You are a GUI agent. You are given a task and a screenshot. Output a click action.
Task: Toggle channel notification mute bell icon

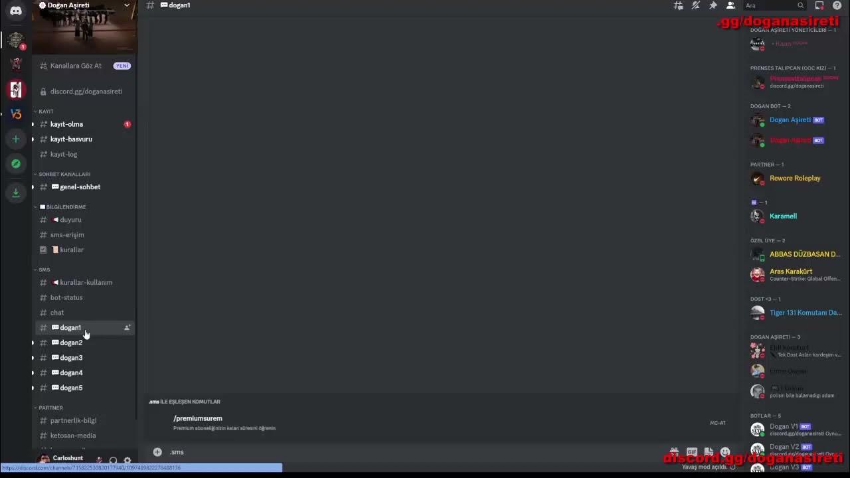point(695,5)
